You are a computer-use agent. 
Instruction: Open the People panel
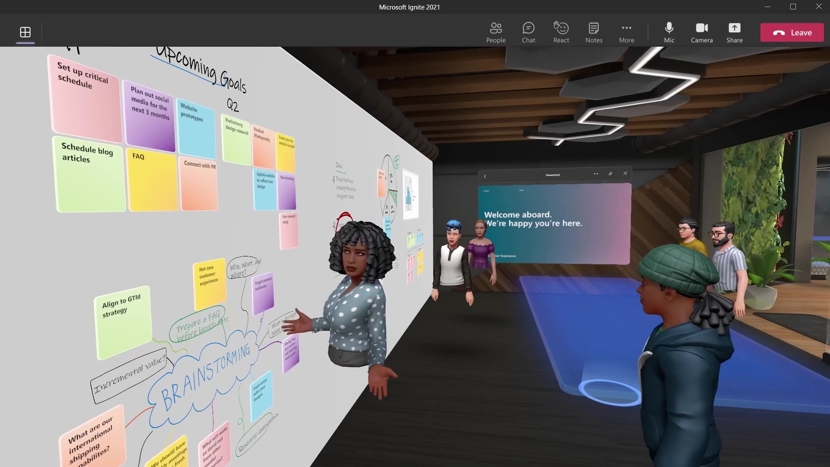point(495,32)
